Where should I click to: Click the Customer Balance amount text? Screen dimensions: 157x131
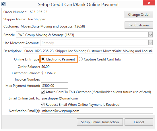tap(49, 73)
